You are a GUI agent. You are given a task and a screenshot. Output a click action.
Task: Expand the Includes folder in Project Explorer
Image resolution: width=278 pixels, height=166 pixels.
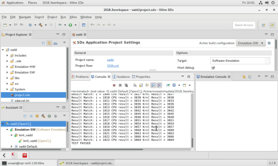pyautogui.click(x=7, y=56)
